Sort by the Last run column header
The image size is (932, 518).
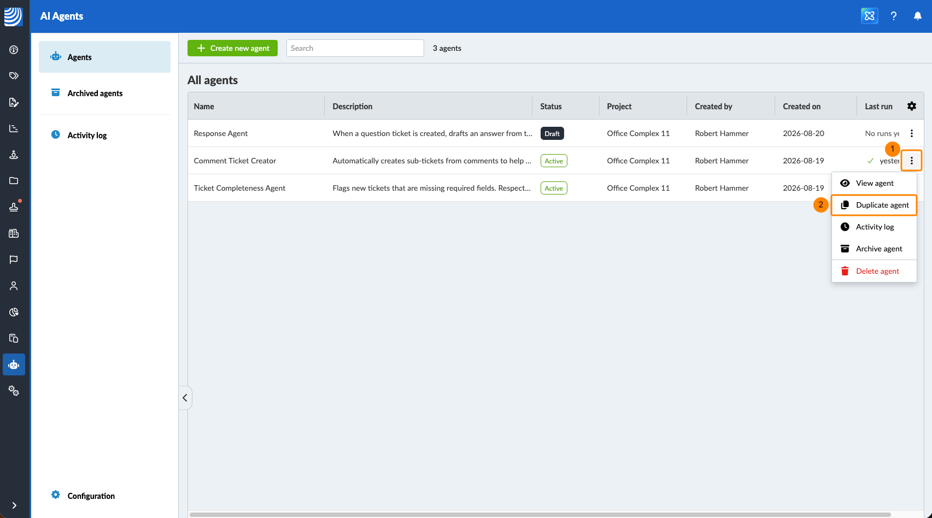tap(878, 107)
